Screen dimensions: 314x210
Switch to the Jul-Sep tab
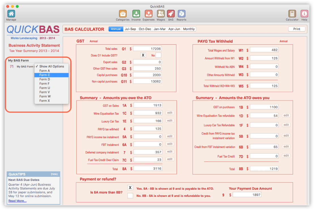[x=130, y=29]
